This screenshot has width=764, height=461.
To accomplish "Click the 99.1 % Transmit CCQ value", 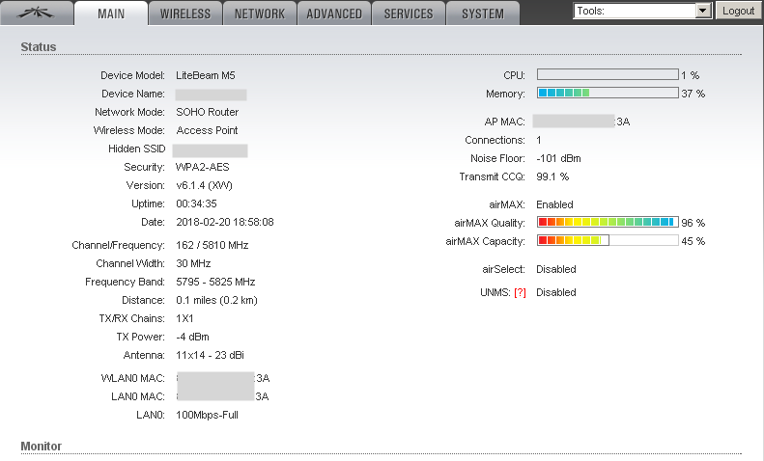I will (x=552, y=177).
